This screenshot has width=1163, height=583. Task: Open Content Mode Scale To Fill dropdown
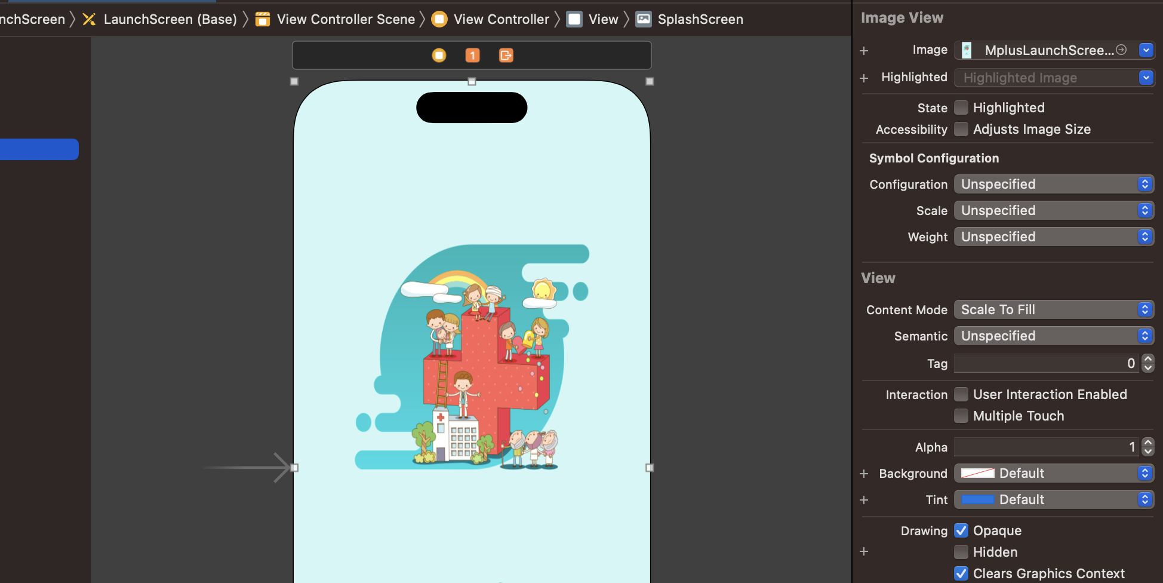(1054, 309)
